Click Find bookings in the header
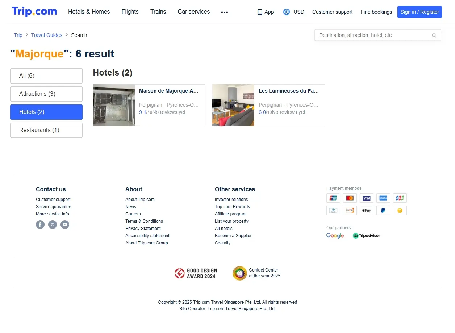 tap(376, 12)
